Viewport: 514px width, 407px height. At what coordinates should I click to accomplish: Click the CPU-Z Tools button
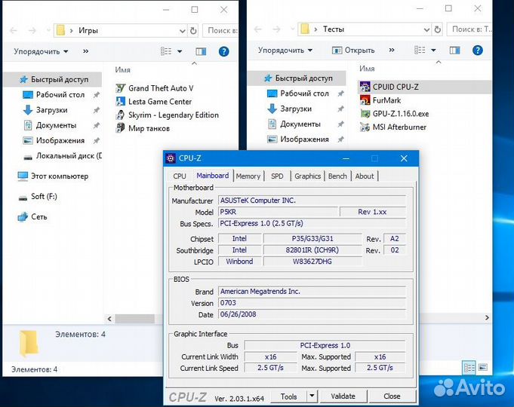point(289,396)
